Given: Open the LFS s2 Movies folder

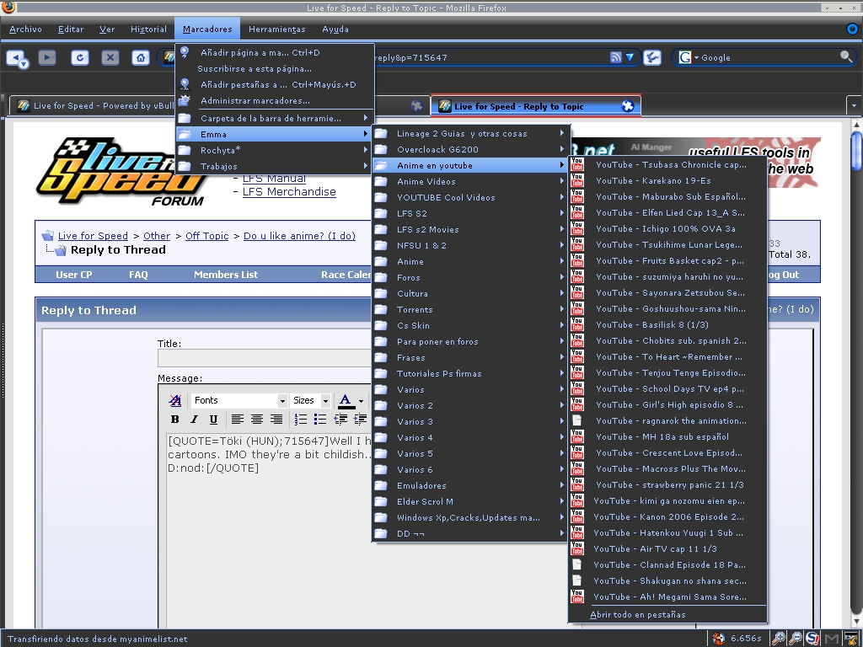Looking at the screenshot, I should pyautogui.click(x=470, y=229).
